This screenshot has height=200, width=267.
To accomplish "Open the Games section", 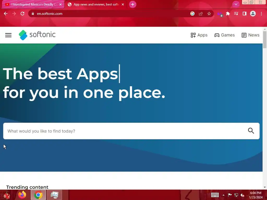I will 224,35.
